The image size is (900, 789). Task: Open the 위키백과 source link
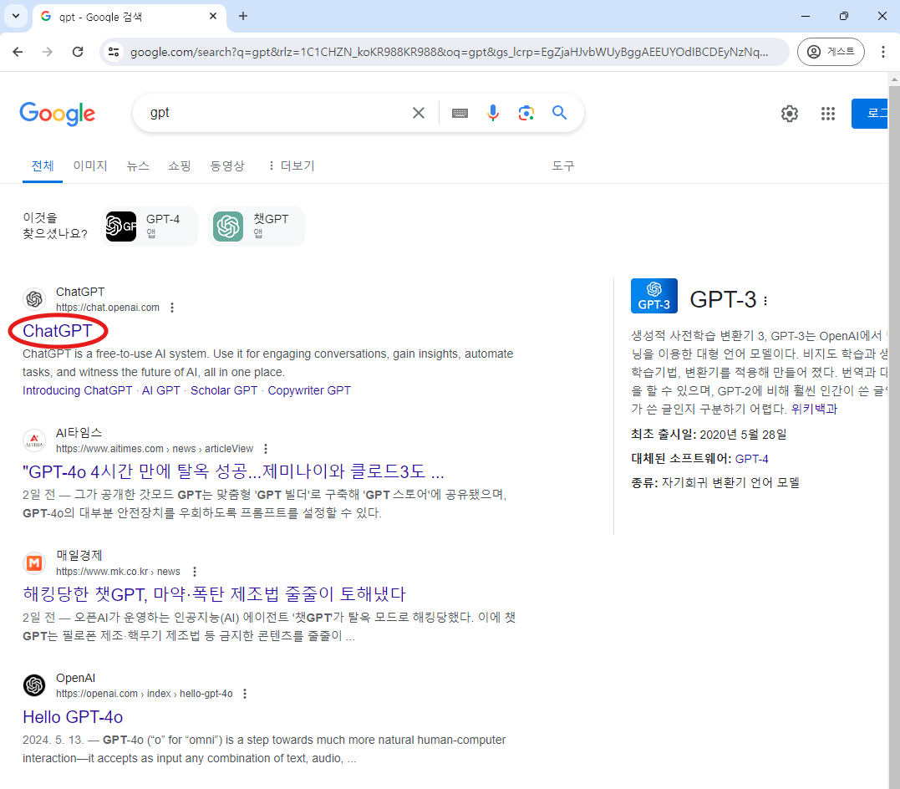coord(814,409)
